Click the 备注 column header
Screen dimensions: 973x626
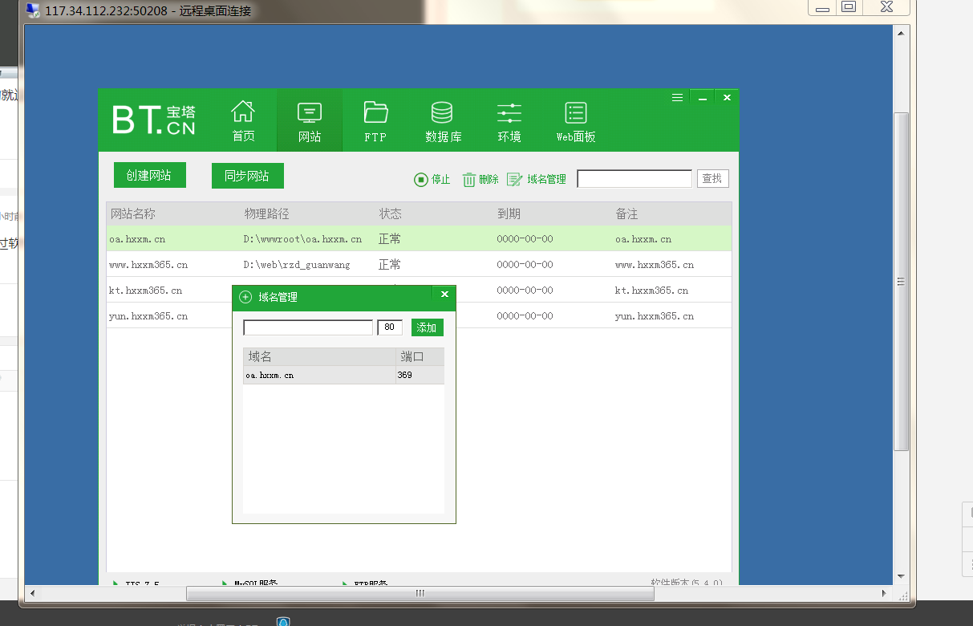626,214
